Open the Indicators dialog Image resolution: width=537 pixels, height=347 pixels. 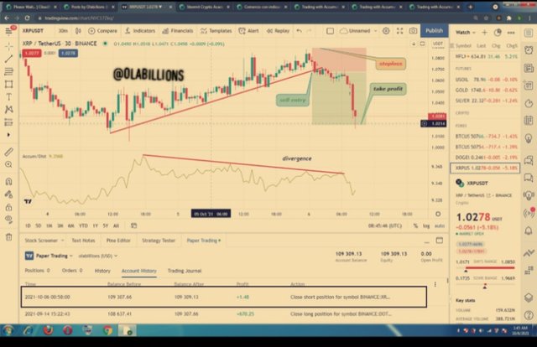(140, 31)
